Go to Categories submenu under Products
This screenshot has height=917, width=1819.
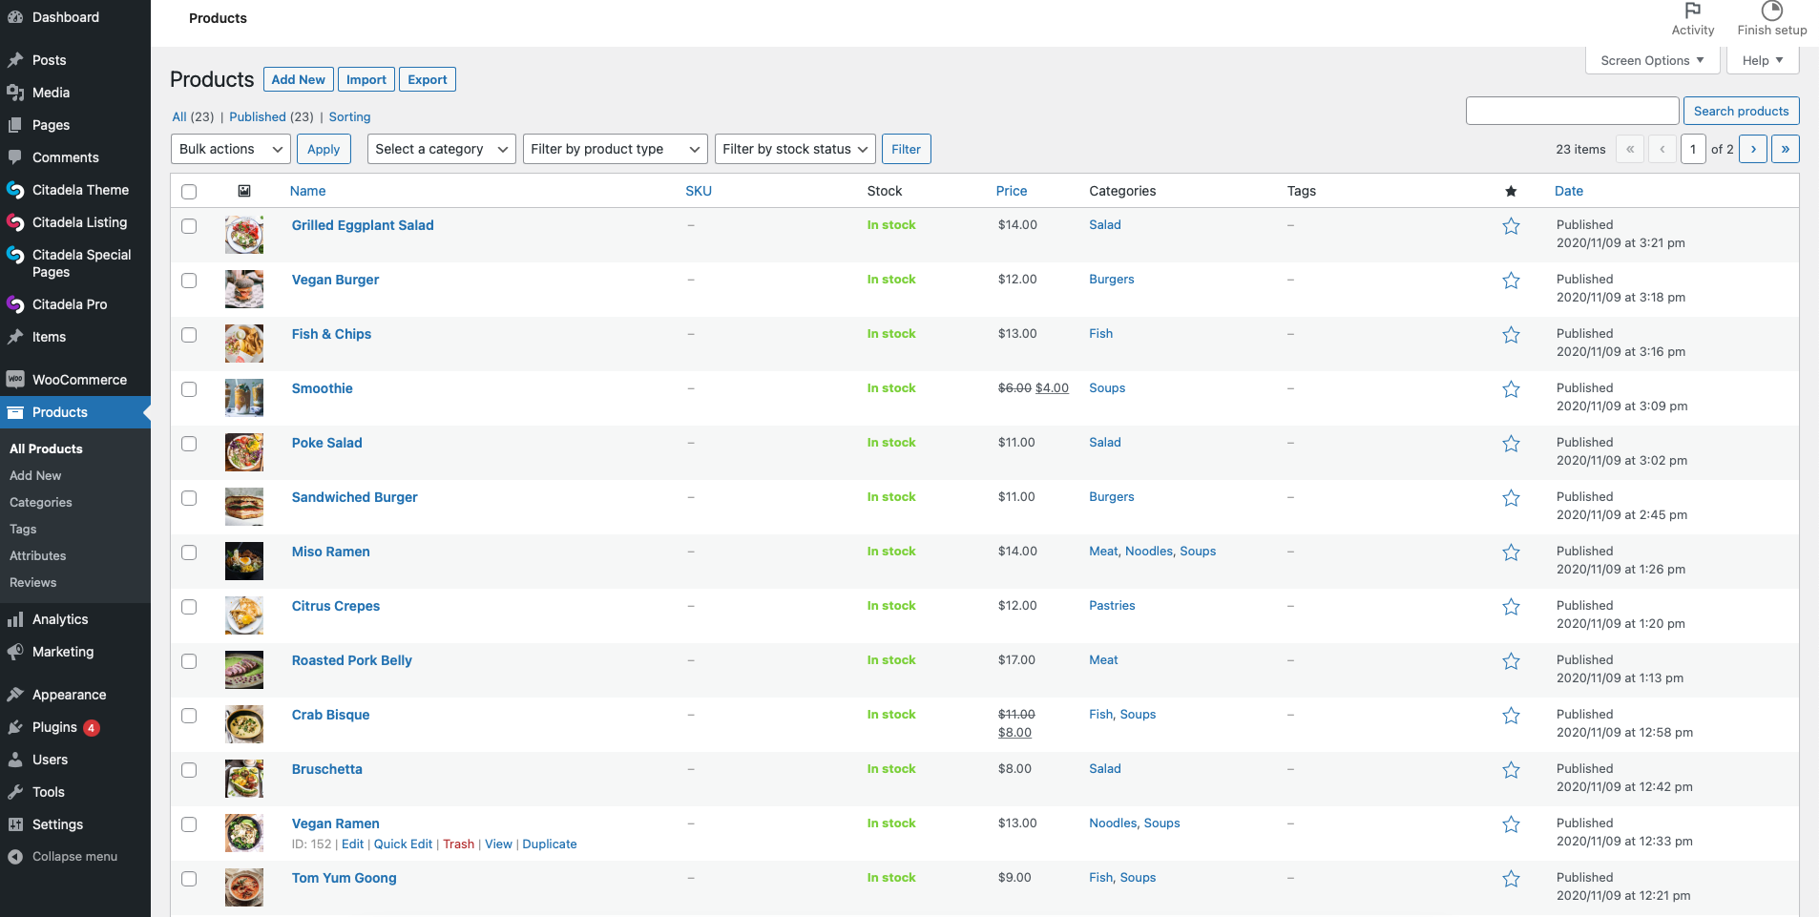(x=41, y=502)
